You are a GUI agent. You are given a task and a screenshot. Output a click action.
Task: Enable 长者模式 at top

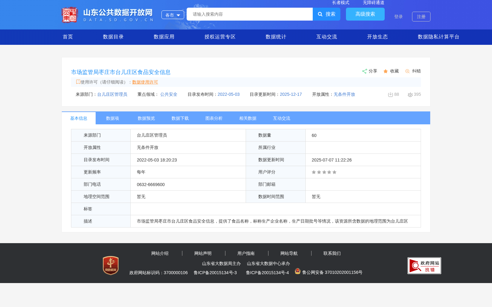click(341, 2)
